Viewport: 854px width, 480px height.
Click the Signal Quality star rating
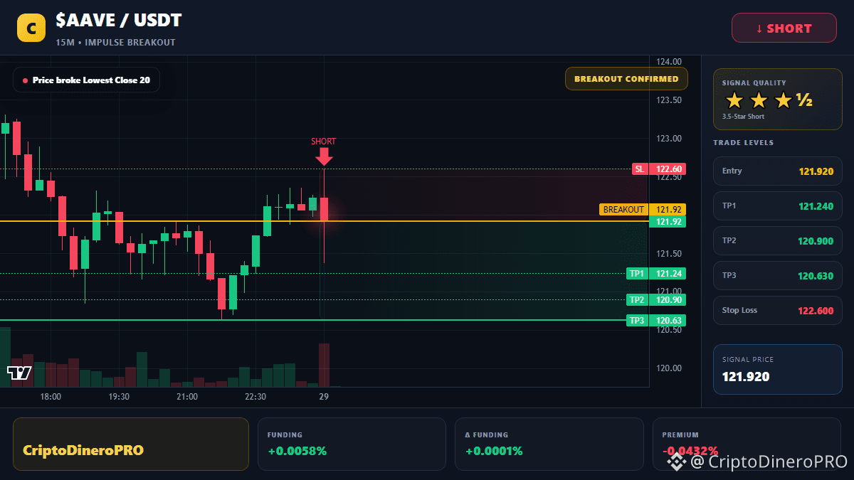(769, 100)
